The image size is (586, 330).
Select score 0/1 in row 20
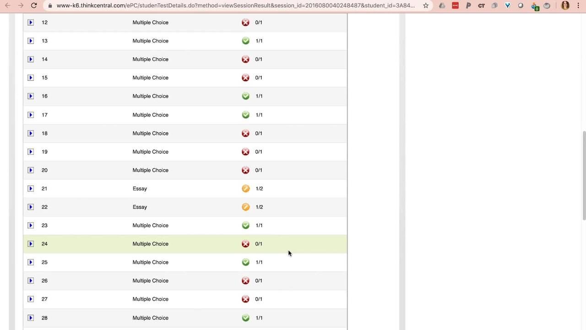259,170
